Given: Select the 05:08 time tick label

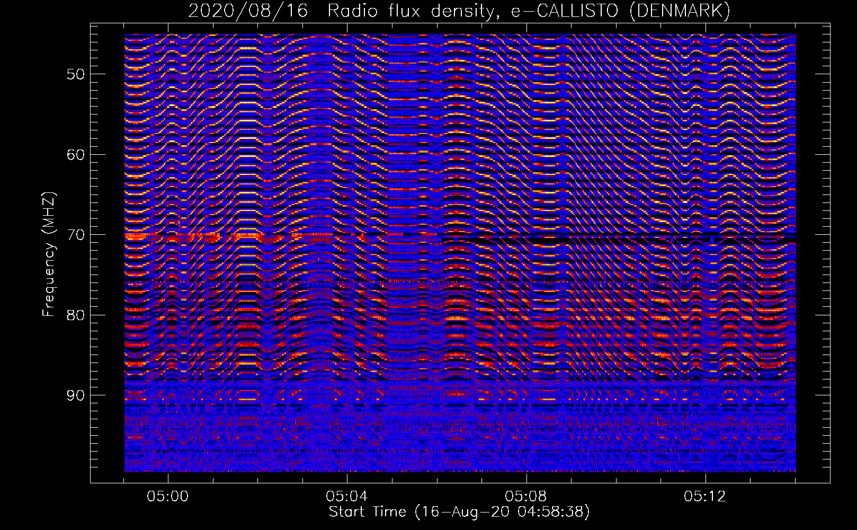Looking at the screenshot, I should click(x=526, y=497).
